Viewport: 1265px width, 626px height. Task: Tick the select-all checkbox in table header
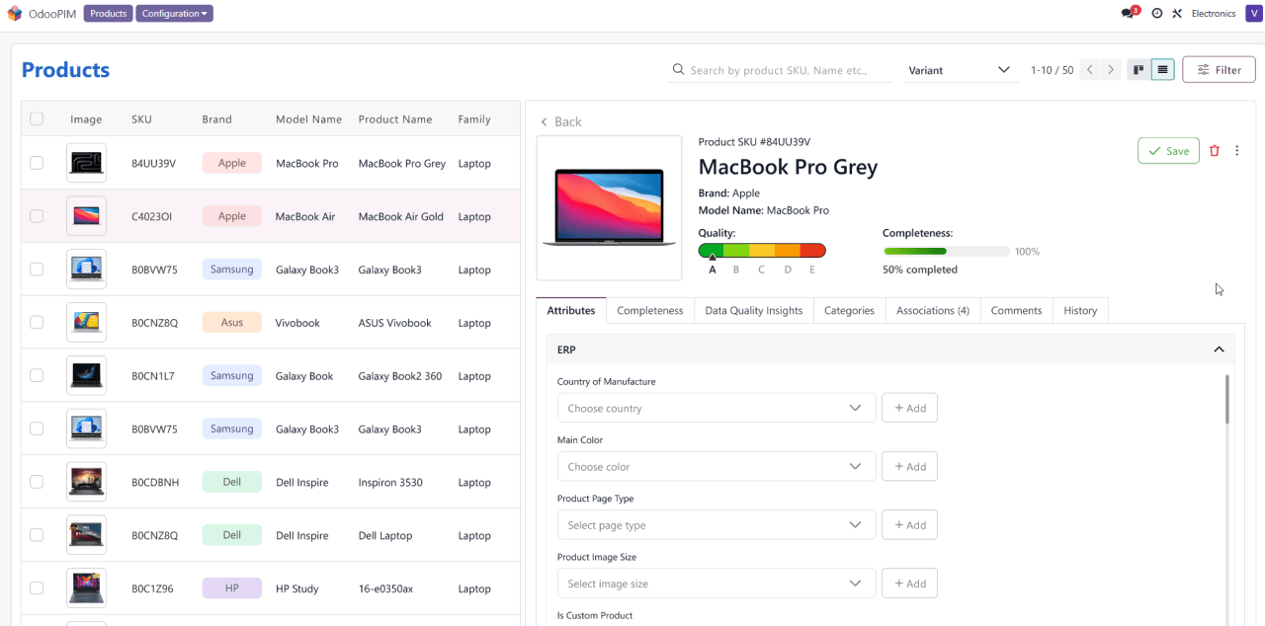[37, 118]
